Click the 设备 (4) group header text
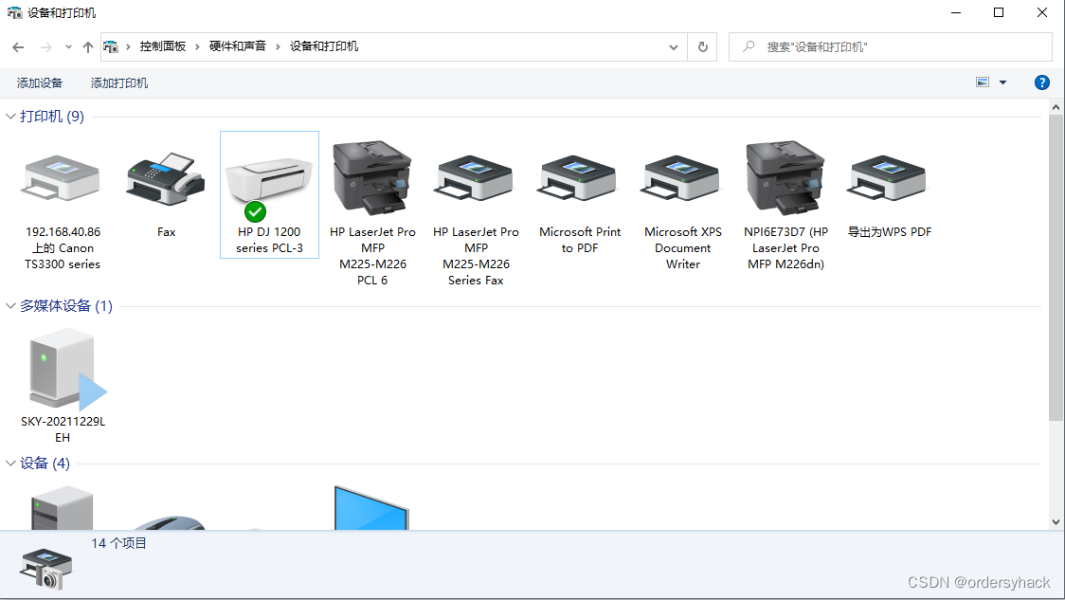Screen dimensions: 1065x600 [45, 464]
